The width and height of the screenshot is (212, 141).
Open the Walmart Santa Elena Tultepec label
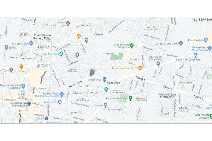pyautogui.click(x=199, y=49)
